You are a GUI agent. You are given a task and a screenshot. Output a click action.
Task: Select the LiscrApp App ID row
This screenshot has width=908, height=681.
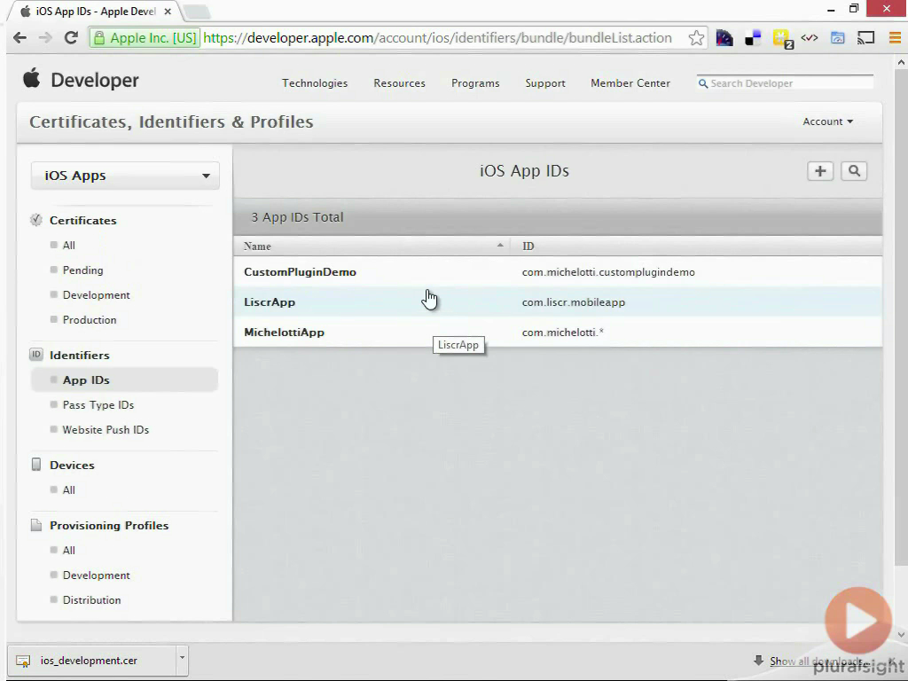pos(558,301)
